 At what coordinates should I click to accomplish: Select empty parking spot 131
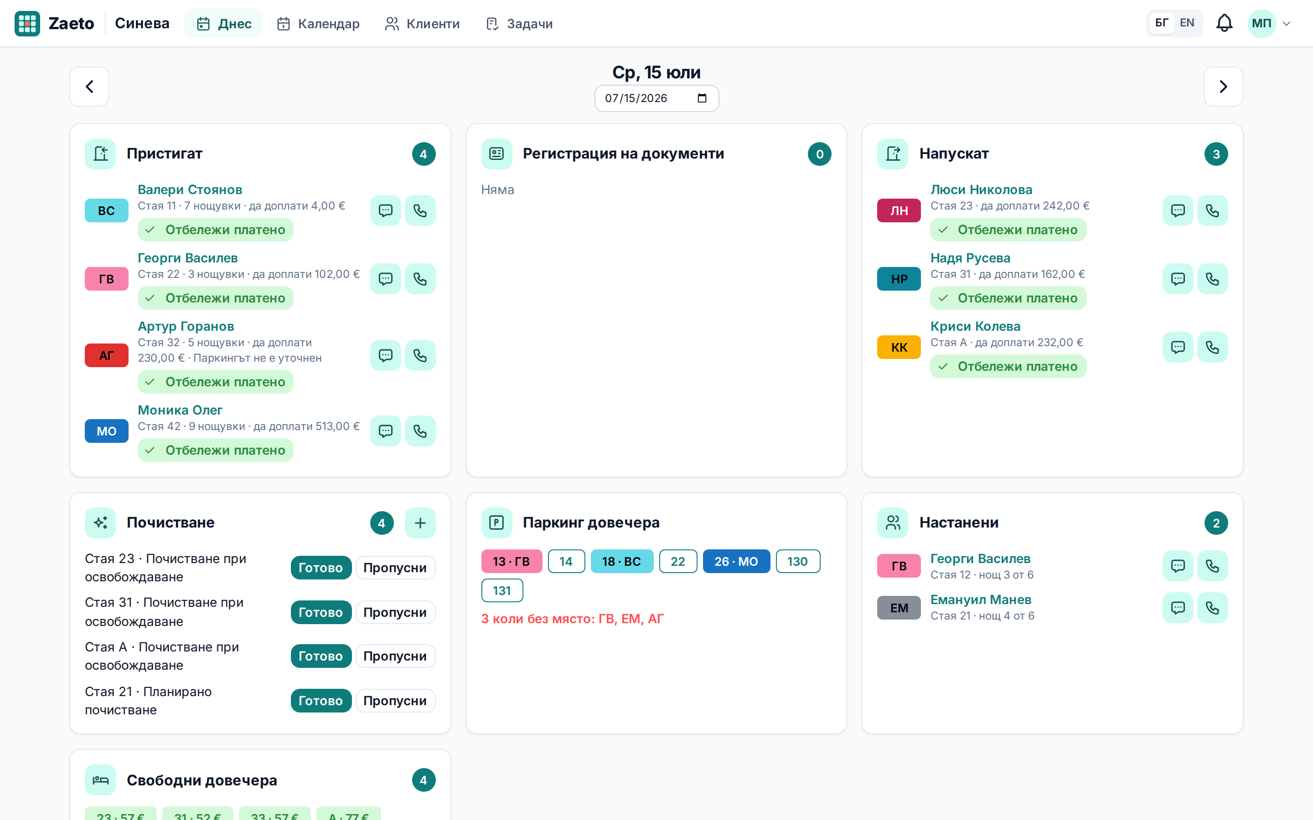502,590
